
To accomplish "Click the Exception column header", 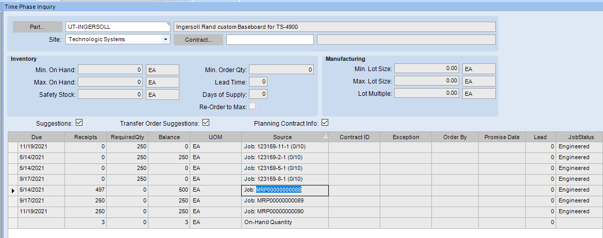I will pos(406,137).
